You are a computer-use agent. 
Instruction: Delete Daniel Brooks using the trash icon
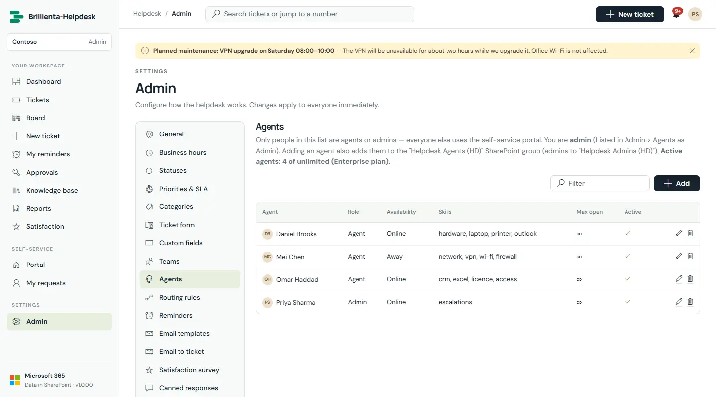[690, 233]
